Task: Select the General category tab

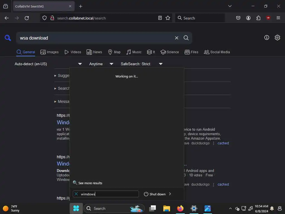Action: click(26, 52)
